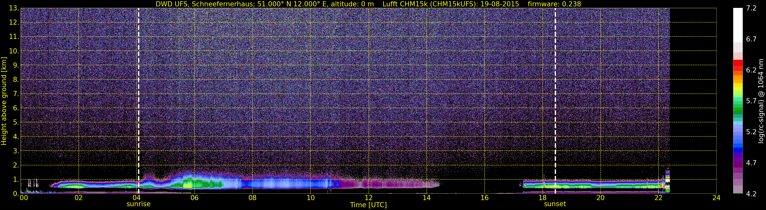
Task: Click the 'Time [UTC]' x-axis label
Action: [368, 205]
